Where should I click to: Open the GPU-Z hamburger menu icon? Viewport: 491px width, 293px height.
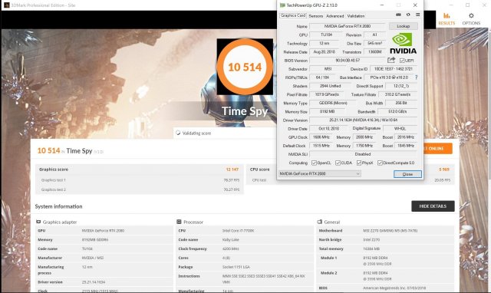(417, 15)
